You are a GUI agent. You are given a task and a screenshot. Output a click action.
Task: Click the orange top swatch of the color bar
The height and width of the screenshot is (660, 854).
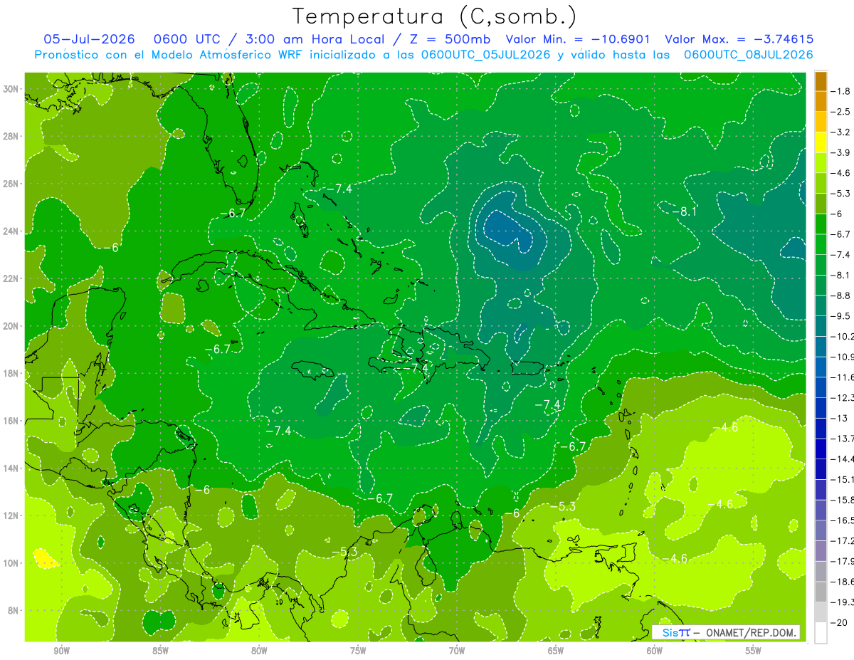(821, 80)
